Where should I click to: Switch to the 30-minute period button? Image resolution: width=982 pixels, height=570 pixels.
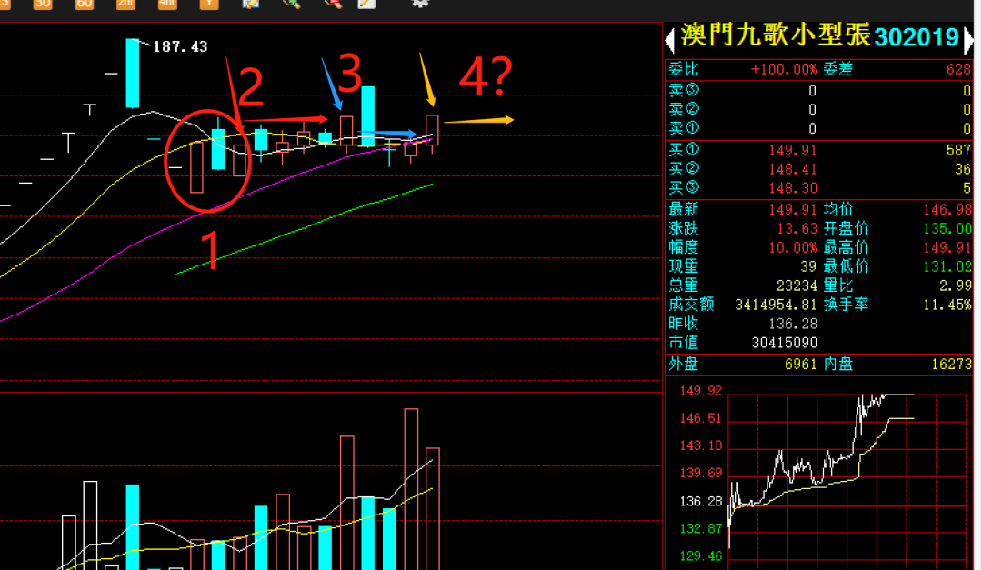point(43,3)
